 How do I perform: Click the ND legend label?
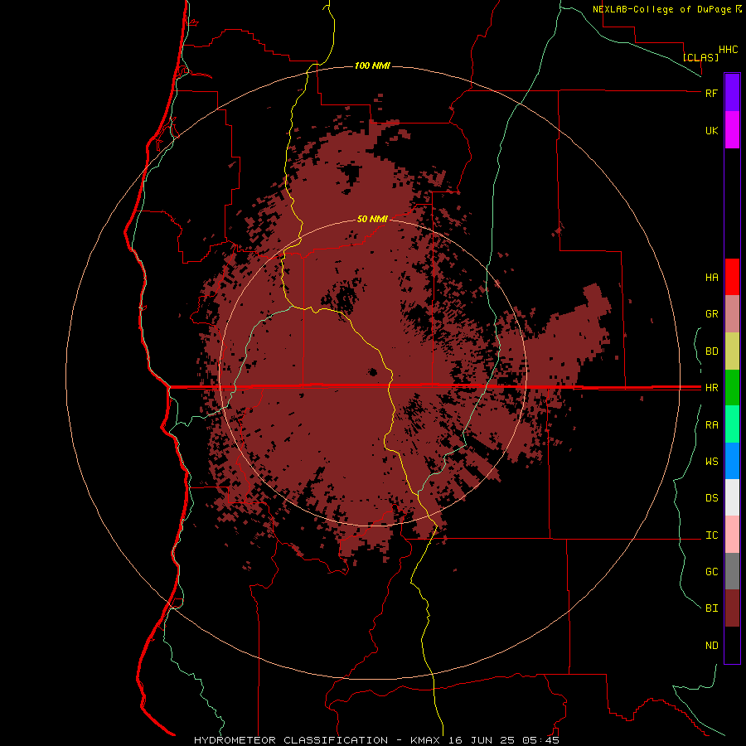click(x=711, y=646)
